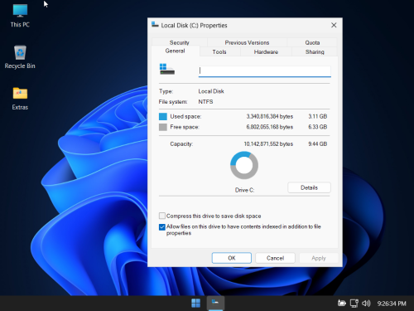Click the dialog title Local Disk (C:) Properties

click(194, 26)
